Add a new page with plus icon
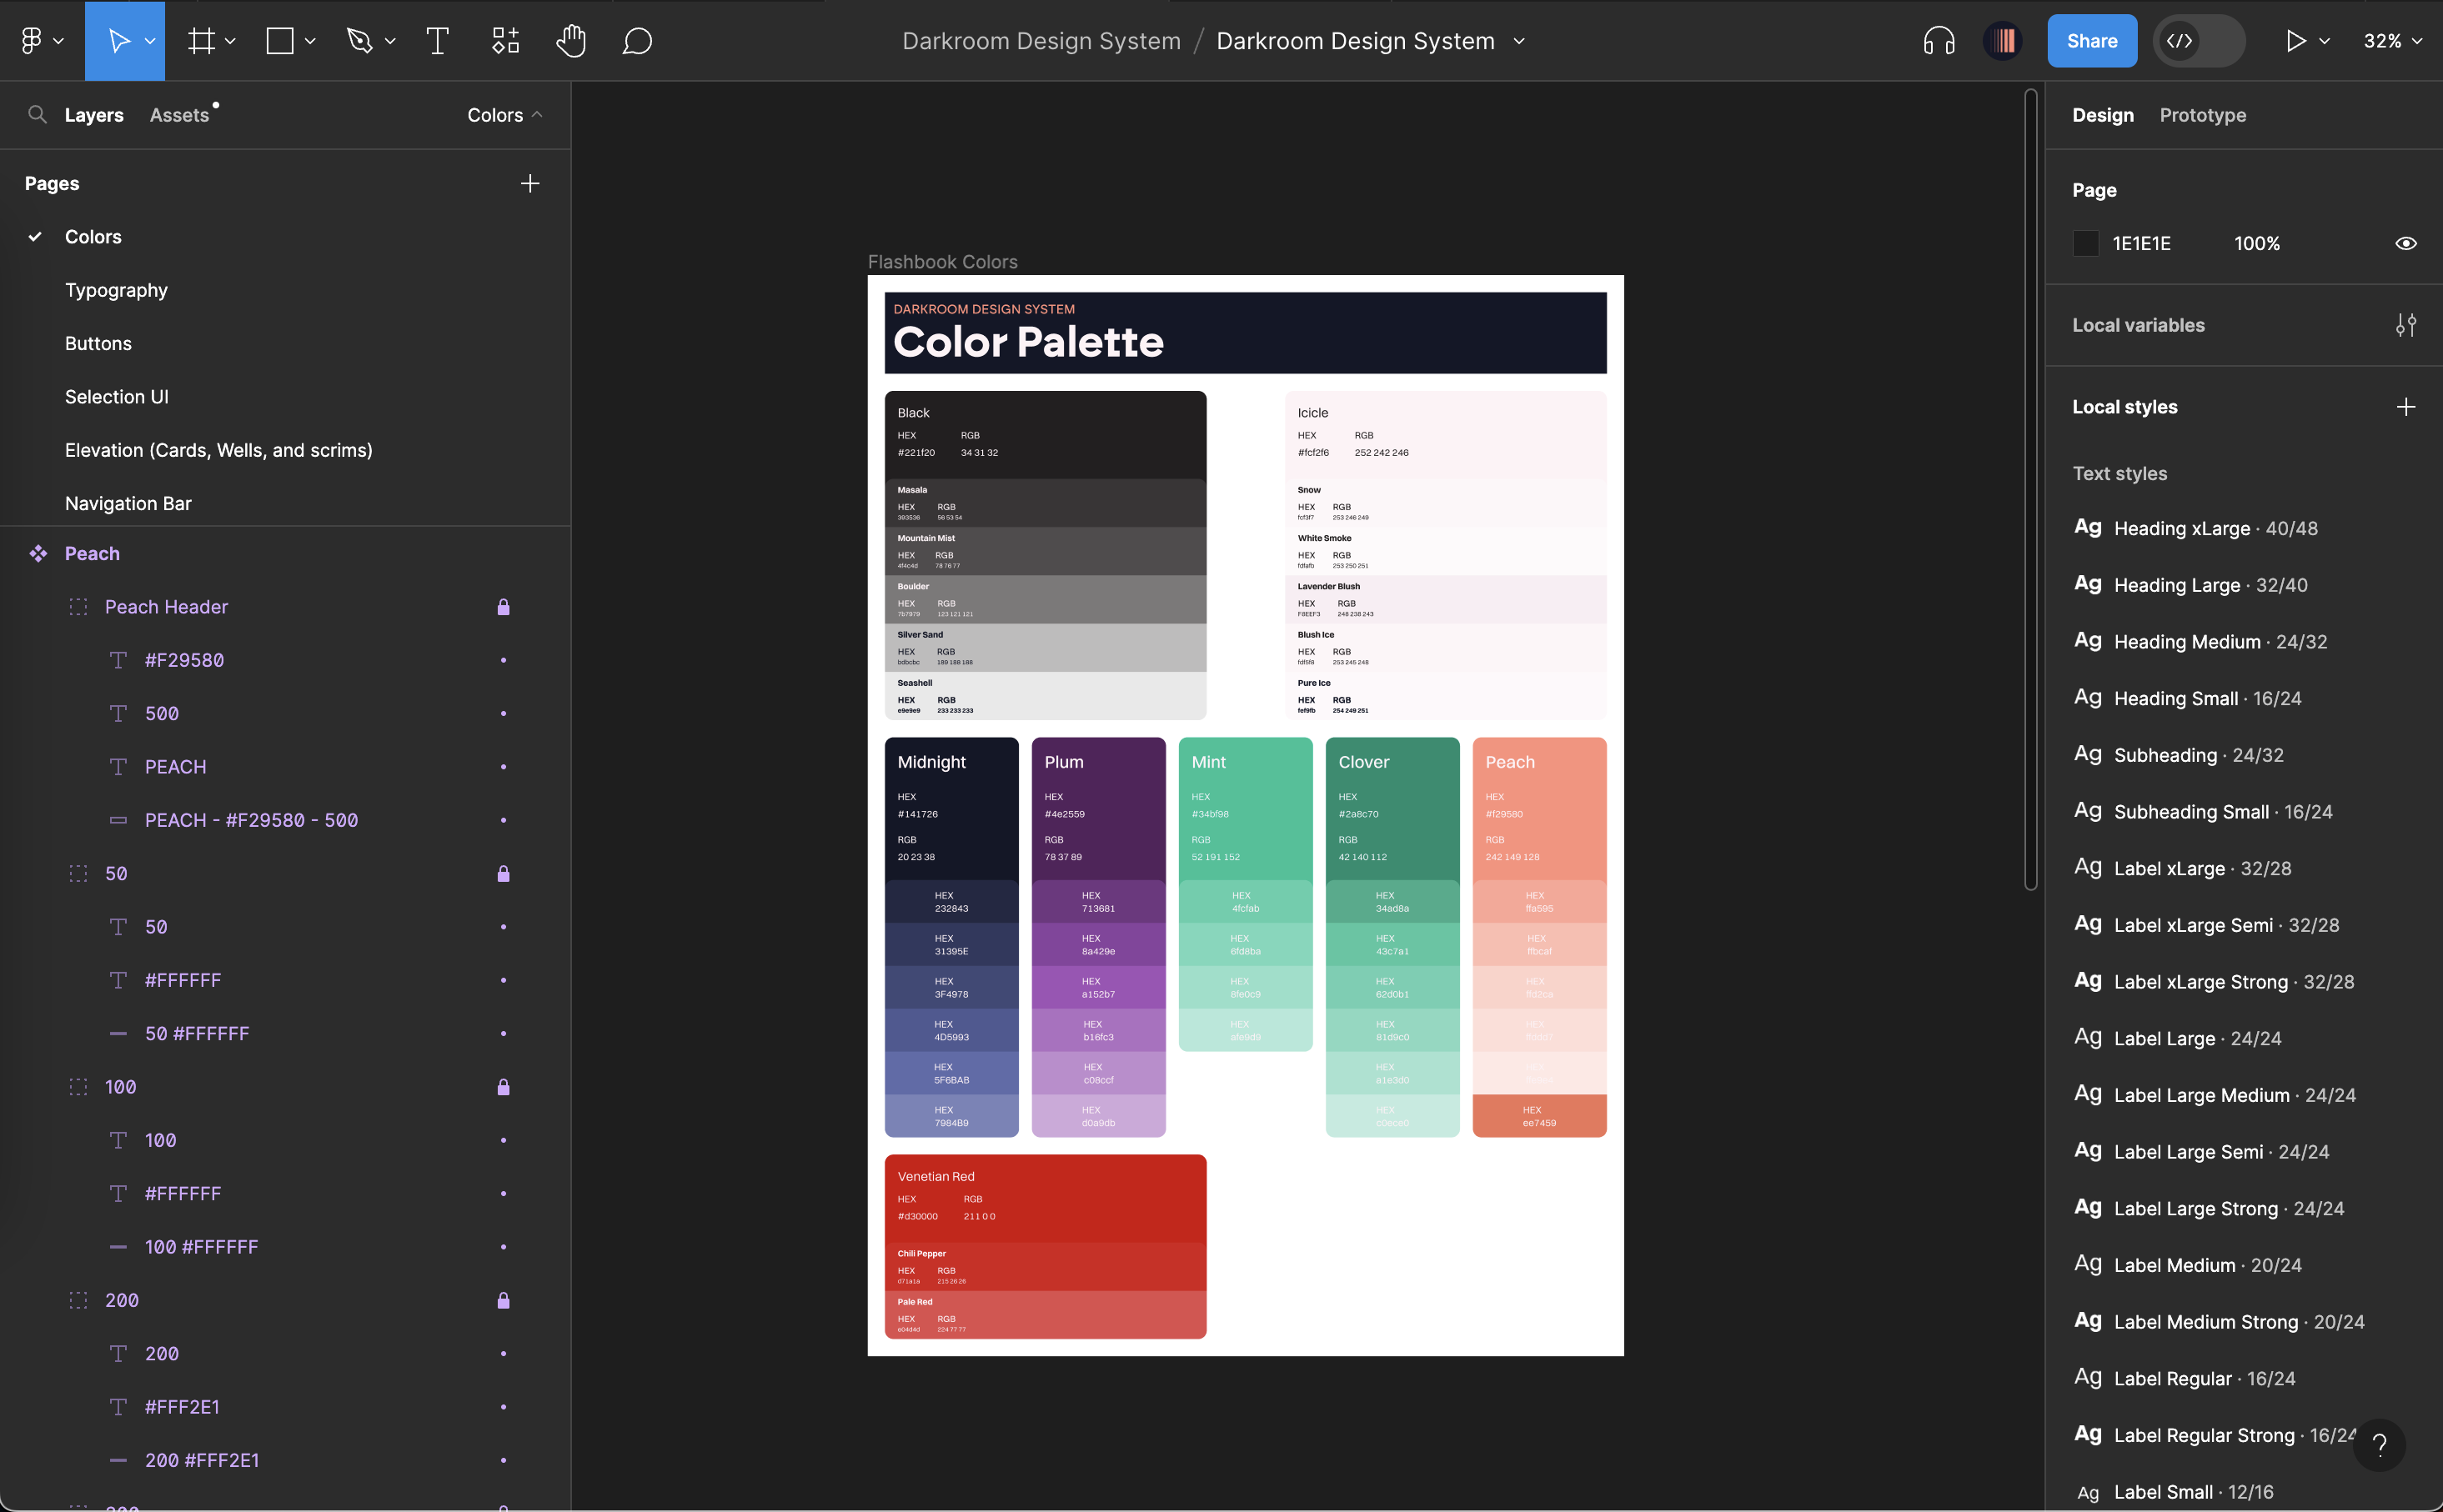This screenshot has height=1512, width=2443. [530, 183]
